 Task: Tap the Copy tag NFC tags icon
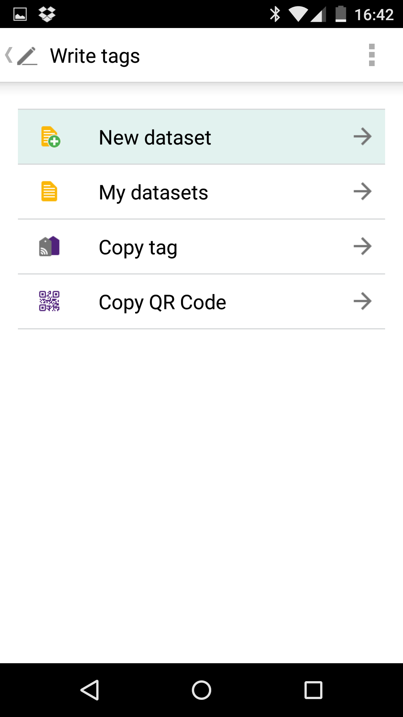pyautogui.click(x=49, y=246)
